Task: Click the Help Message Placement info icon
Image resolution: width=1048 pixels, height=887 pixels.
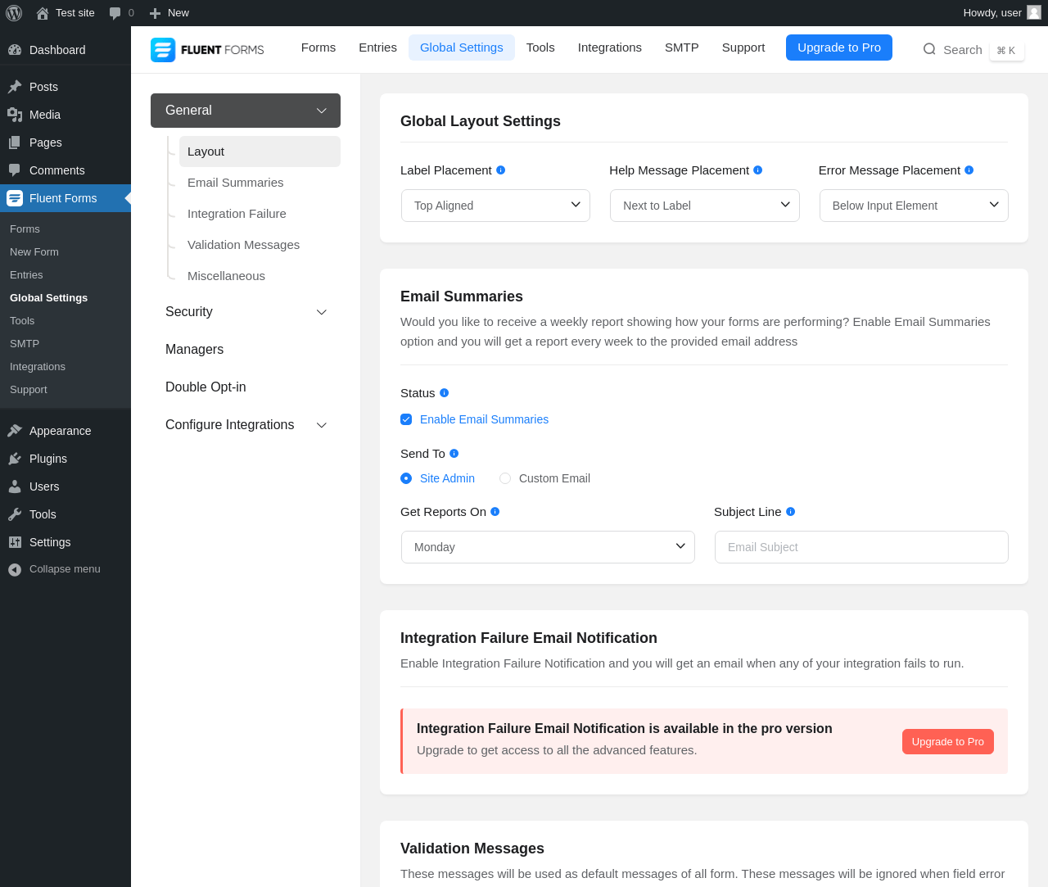Action: point(758,170)
